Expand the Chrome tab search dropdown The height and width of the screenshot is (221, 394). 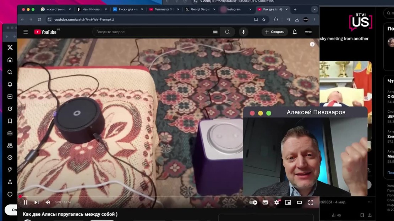click(314, 9)
